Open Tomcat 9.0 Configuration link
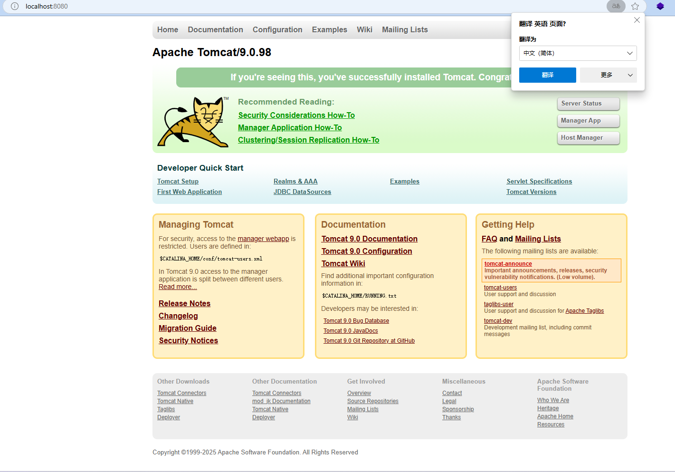The width and height of the screenshot is (675, 472). click(x=367, y=251)
